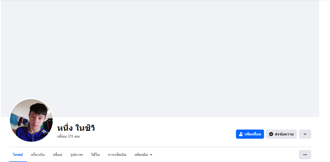Open the วิดีโอ tab
The width and height of the screenshot is (330, 162).
pos(95,155)
